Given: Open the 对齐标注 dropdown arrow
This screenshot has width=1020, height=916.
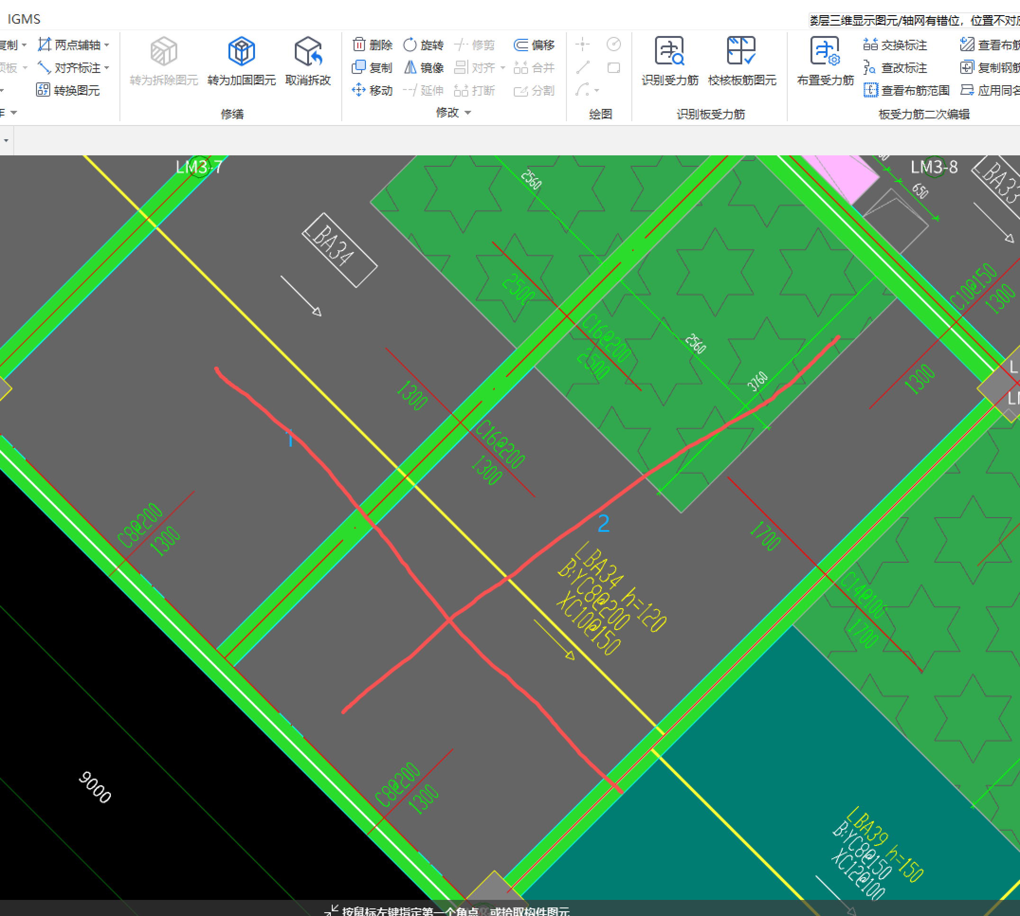Looking at the screenshot, I should click(107, 68).
